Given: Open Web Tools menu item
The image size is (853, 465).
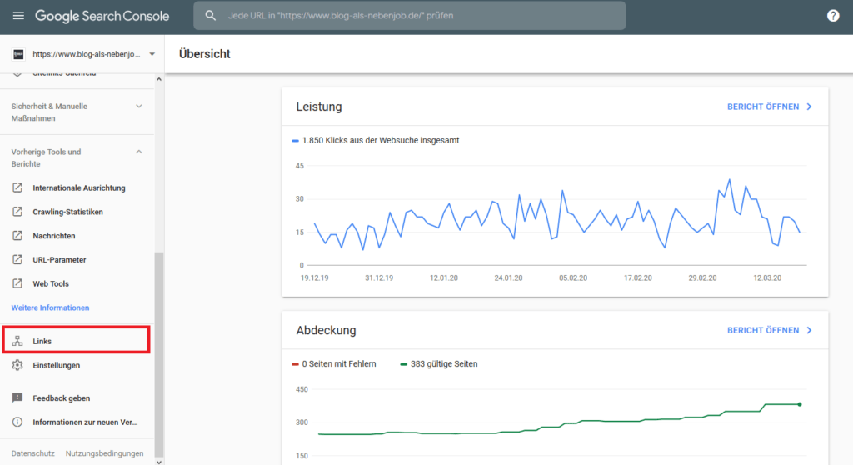Looking at the screenshot, I should pyautogui.click(x=51, y=283).
